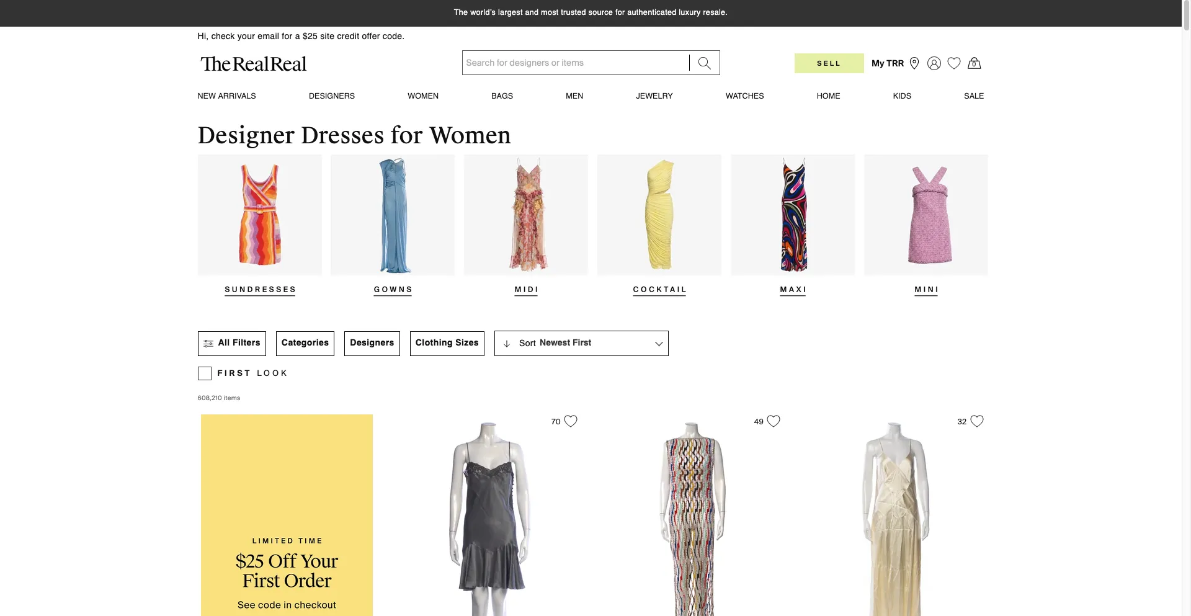Open the New Arrivals menu

[x=226, y=96]
